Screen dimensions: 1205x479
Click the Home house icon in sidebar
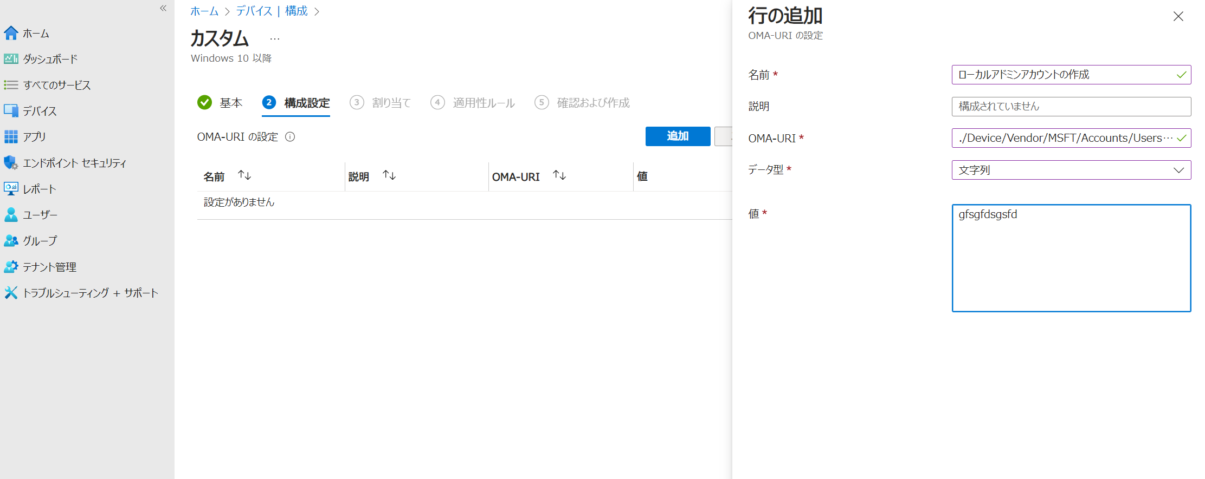point(11,33)
